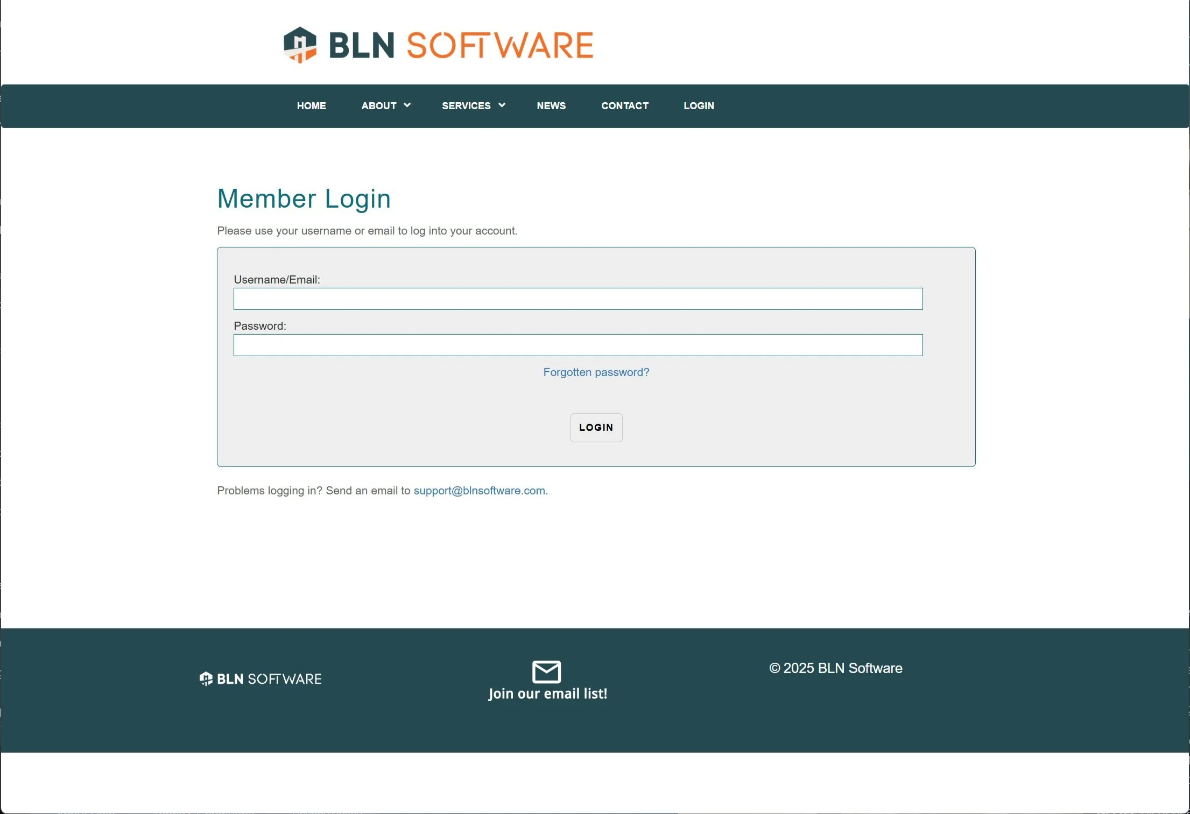Screen dimensions: 1190x814
Task: Go to the Home nav item
Action: pos(312,106)
